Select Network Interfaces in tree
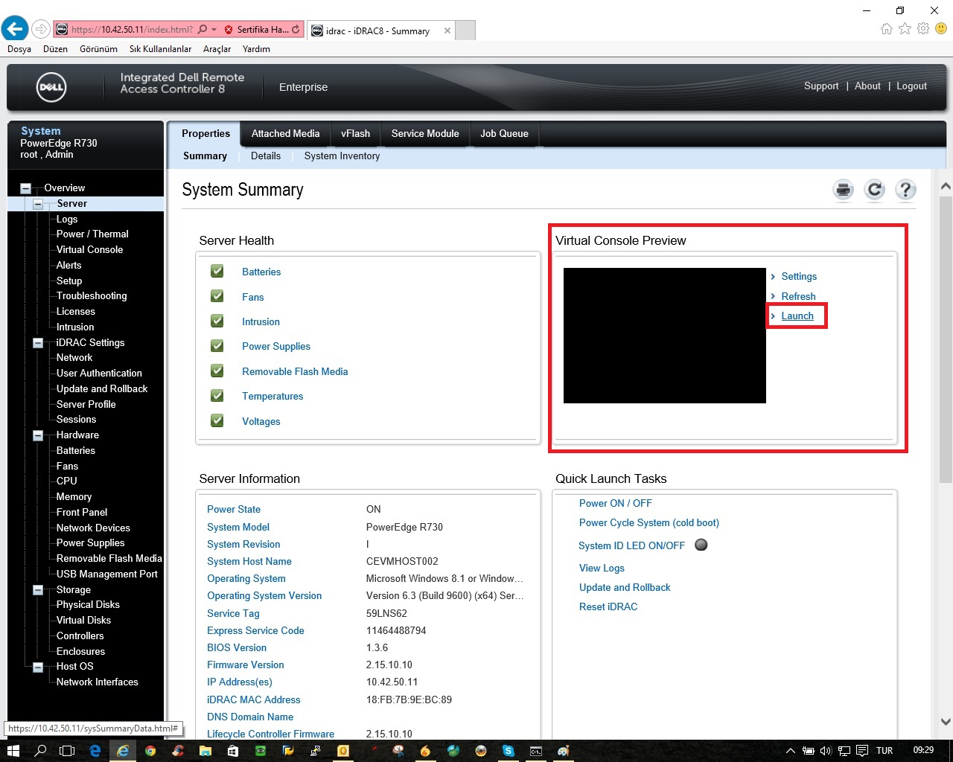This screenshot has height=762, width=953. tap(98, 682)
